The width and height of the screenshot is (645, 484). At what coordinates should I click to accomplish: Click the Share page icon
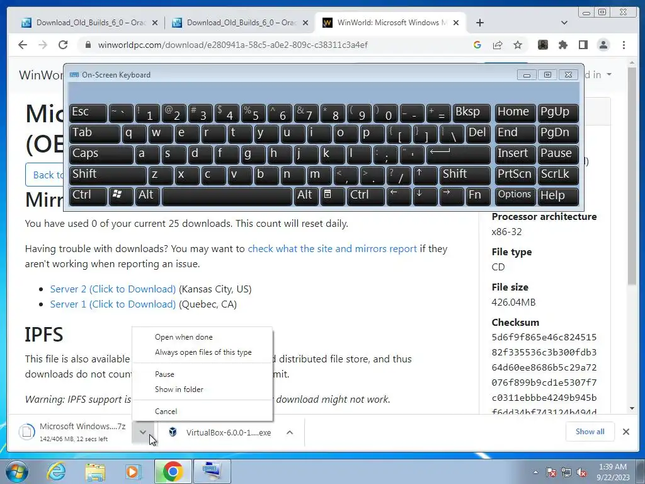click(498, 45)
